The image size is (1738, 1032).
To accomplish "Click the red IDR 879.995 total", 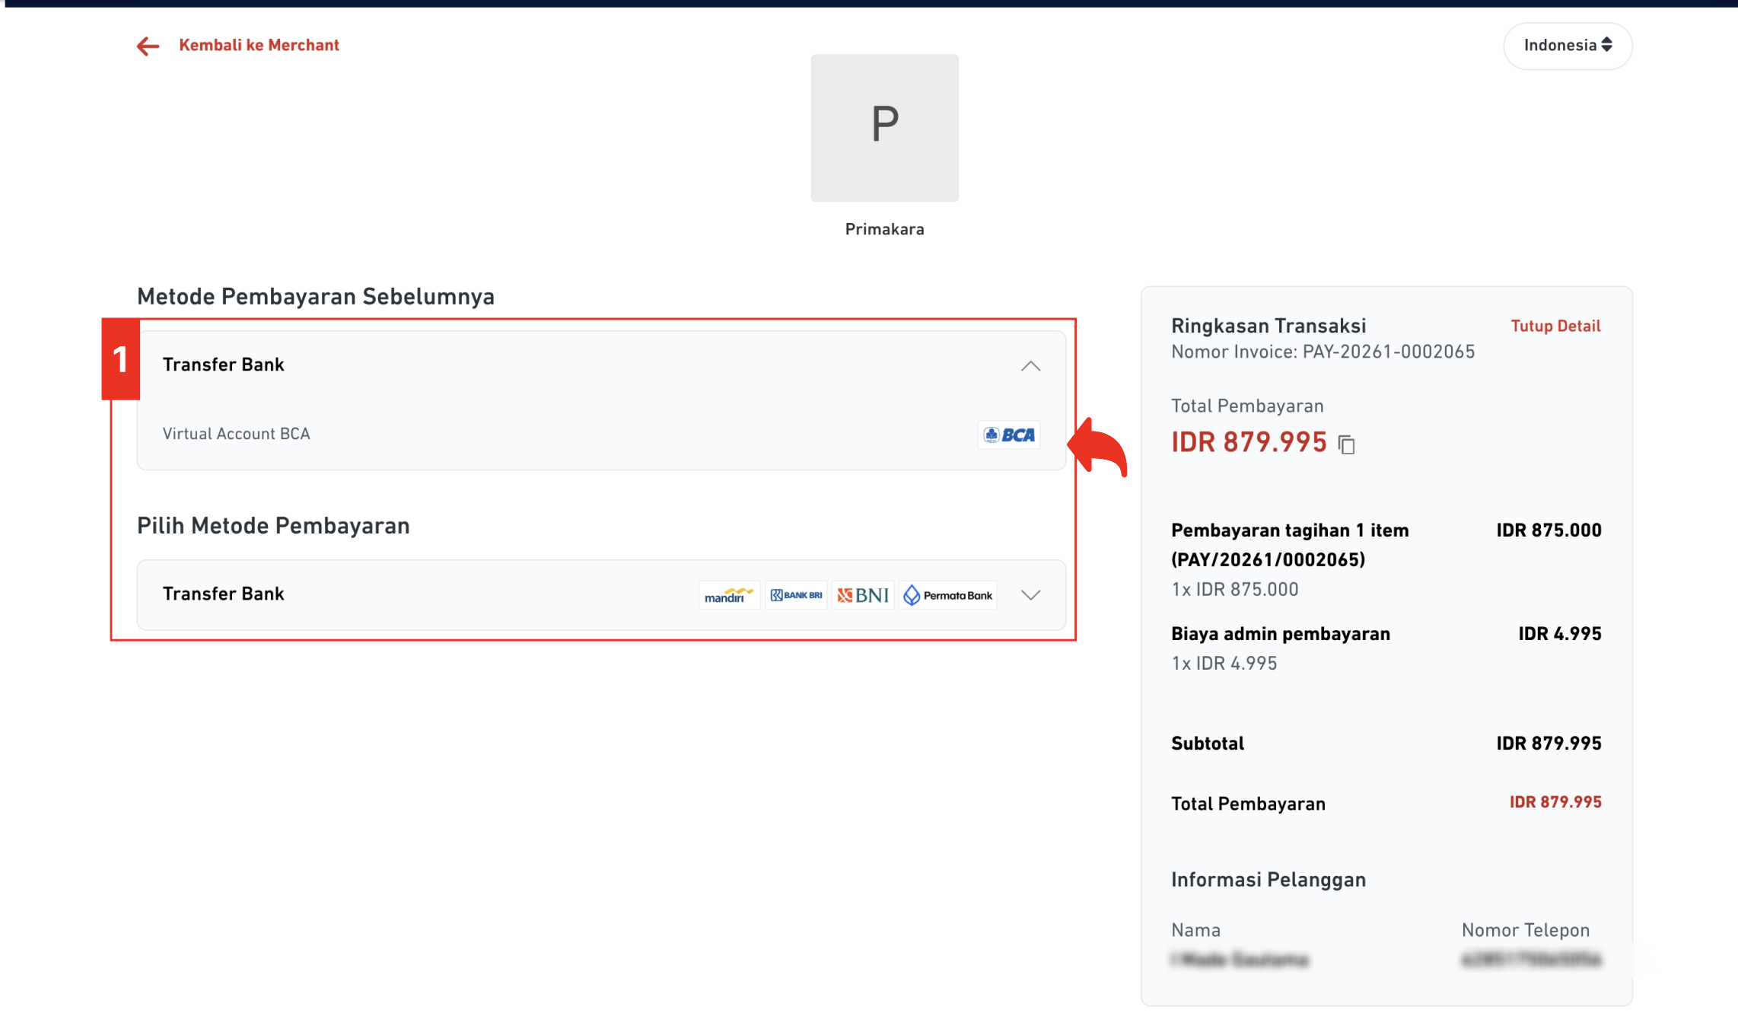I will (x=1249, y=442).
